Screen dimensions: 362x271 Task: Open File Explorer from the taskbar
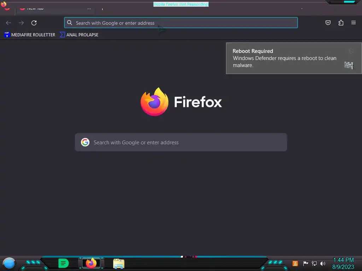[119, 264]
